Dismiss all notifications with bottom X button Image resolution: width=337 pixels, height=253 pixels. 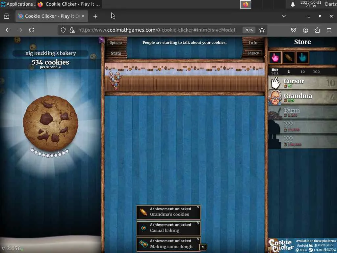coord(203,247)
